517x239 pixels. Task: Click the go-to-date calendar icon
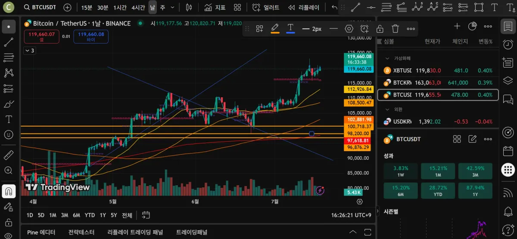coord(146,215)
